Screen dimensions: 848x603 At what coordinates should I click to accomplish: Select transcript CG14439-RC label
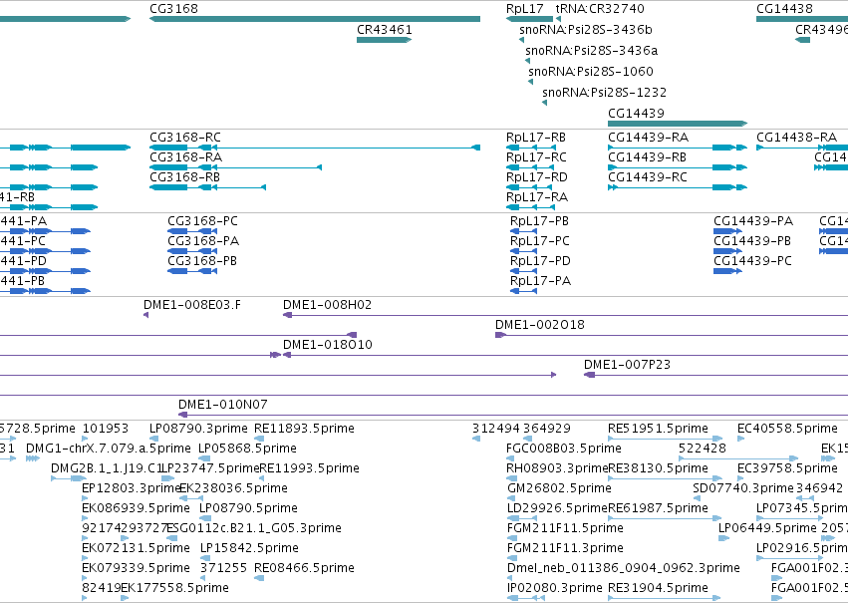[648, 177]
